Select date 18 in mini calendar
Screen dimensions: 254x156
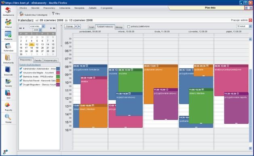(x=31, y=48)
